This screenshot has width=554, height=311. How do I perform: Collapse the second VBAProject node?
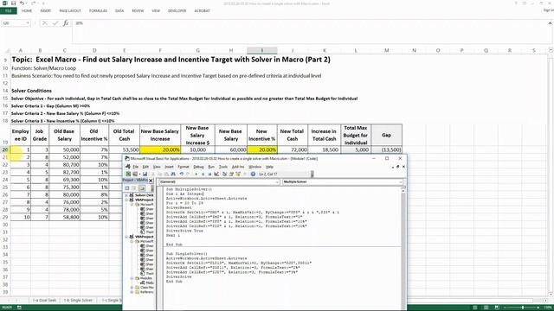(126, 237)
